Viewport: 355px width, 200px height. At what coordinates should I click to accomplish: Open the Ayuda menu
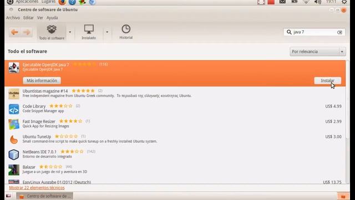(x=52, y=18)
